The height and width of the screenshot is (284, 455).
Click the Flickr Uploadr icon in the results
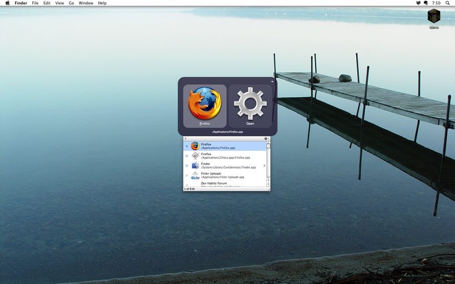195,175
